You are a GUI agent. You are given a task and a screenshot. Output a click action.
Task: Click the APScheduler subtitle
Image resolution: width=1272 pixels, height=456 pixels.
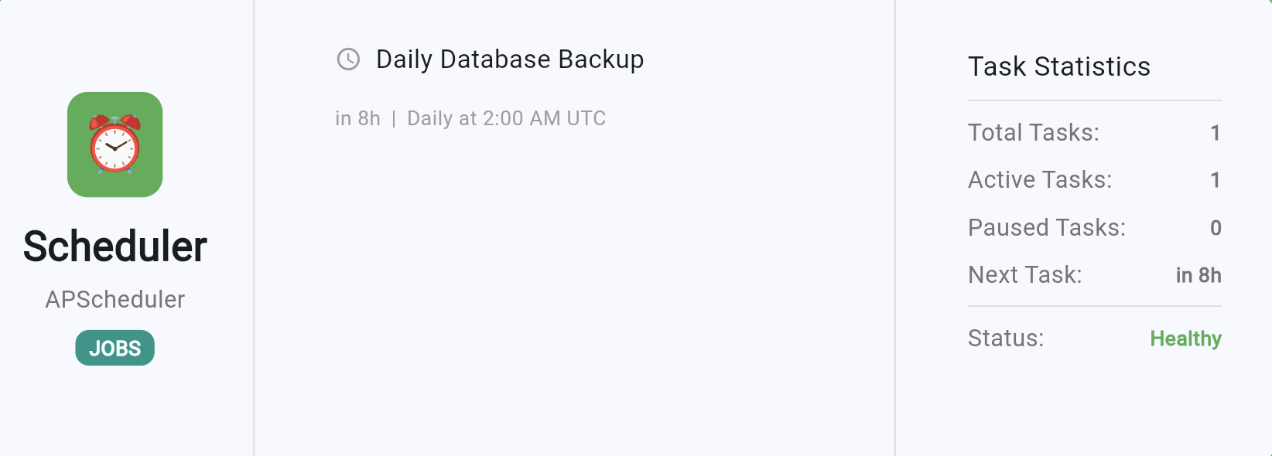point(115,299)
